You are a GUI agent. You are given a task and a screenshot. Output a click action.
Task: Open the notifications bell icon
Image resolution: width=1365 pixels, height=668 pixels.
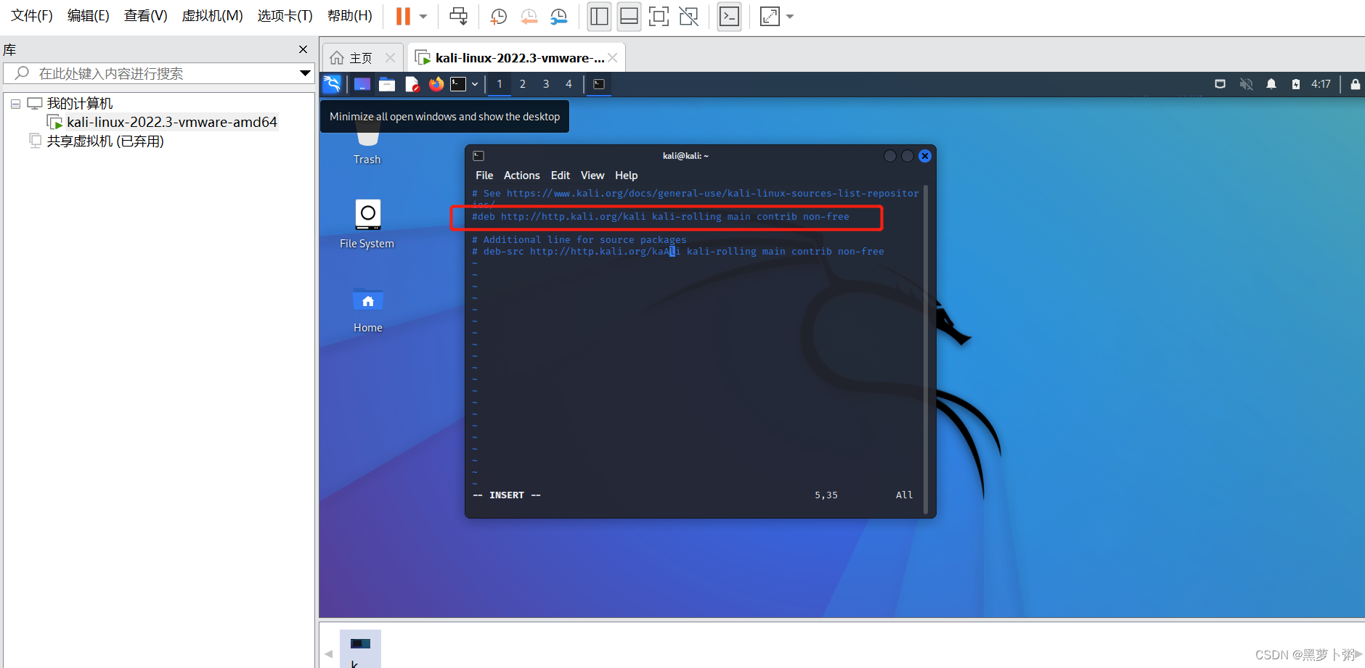point(1271,84)
